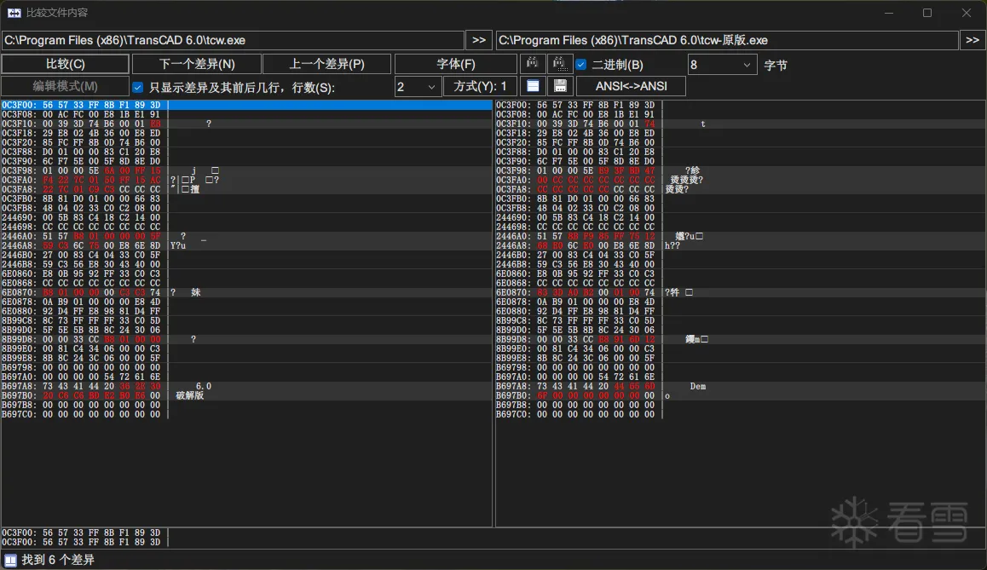
Task: Select row 0C3FA0 in the right hex pane
Action: (740, 180)
